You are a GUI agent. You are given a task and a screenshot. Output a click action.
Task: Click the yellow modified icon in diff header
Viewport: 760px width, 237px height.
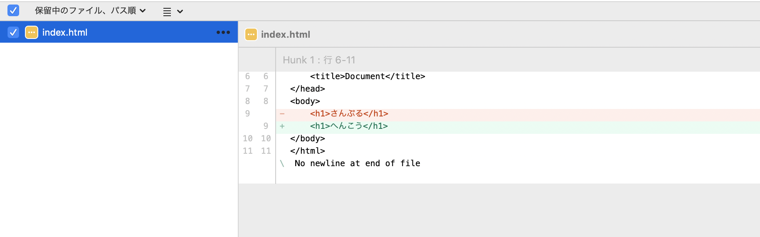(251, 34)
